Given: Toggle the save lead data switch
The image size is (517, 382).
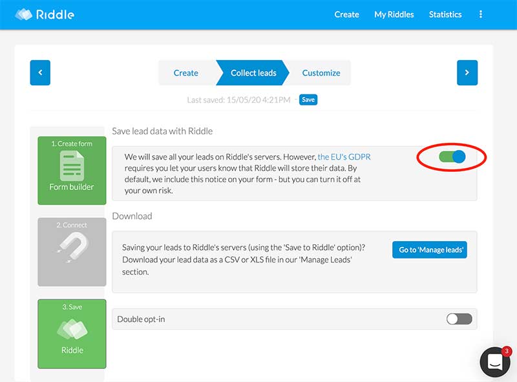Looking at the screenshot, I should point(452,156).
